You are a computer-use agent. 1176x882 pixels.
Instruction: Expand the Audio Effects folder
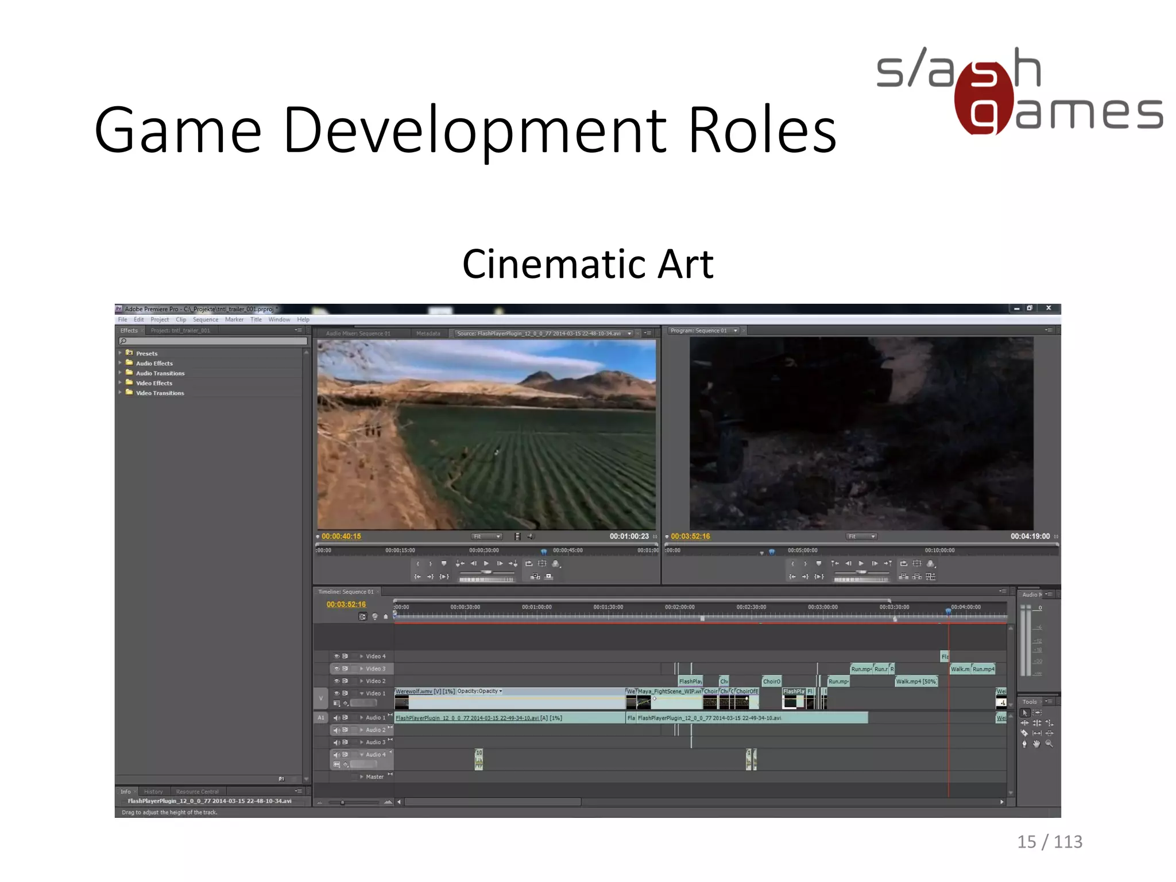click(120, 363)
